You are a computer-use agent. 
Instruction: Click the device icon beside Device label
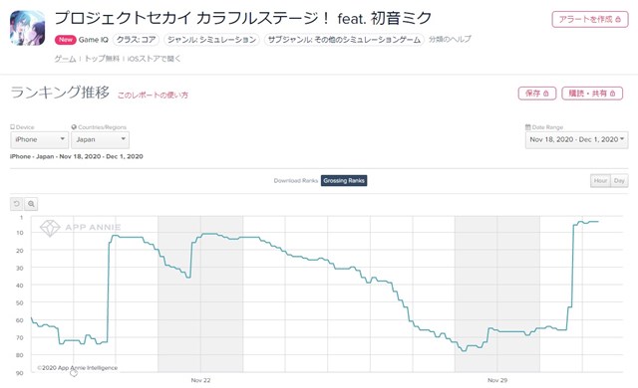[12, 127]
